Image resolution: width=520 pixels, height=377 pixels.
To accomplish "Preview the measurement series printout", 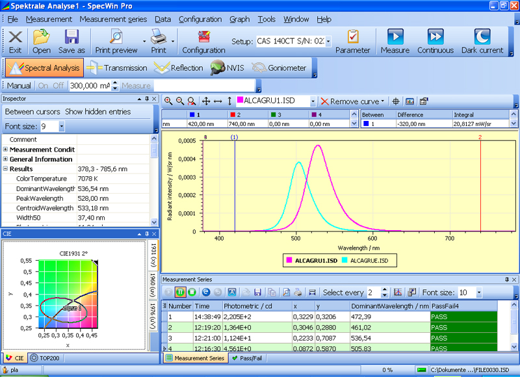I will point(286,292).
